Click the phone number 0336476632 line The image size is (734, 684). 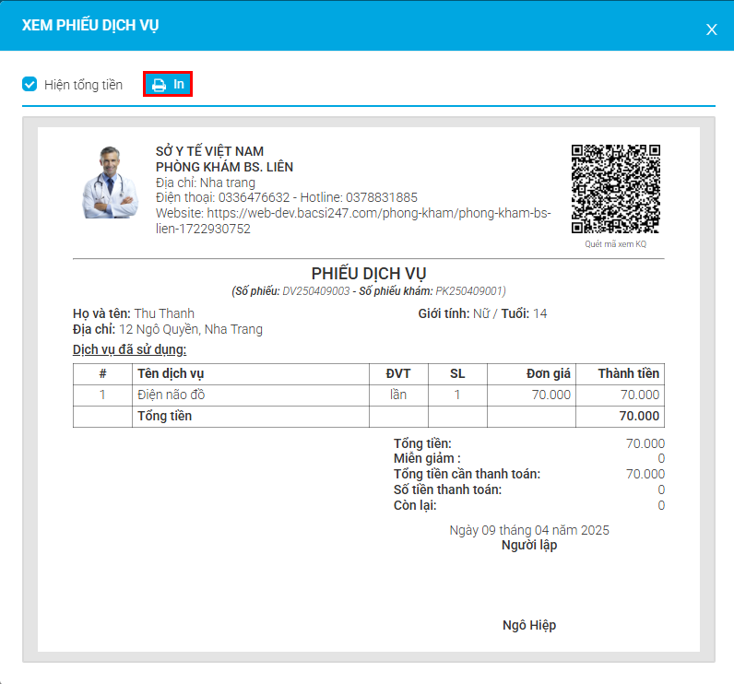pyautogui.click(x=287, y=197)
